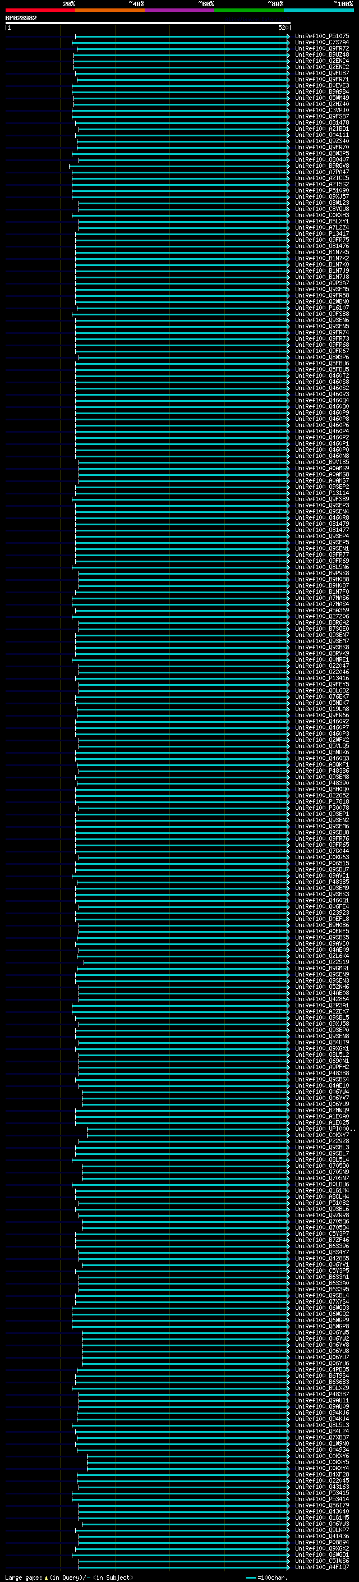The width and height of the screenshot is (359, 1582).
Task: Select UniRef100_B4XF28 label
Action: pyautogui.click(x=321, y=1474)
